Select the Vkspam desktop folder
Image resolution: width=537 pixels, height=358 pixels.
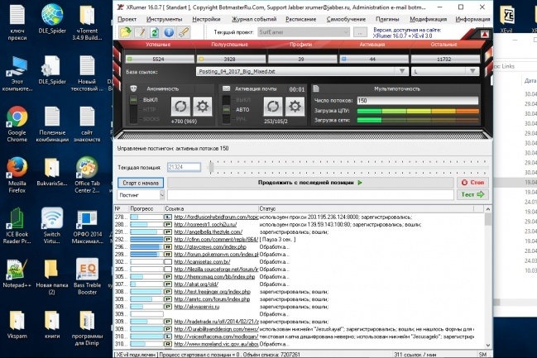tap(17, 324)
